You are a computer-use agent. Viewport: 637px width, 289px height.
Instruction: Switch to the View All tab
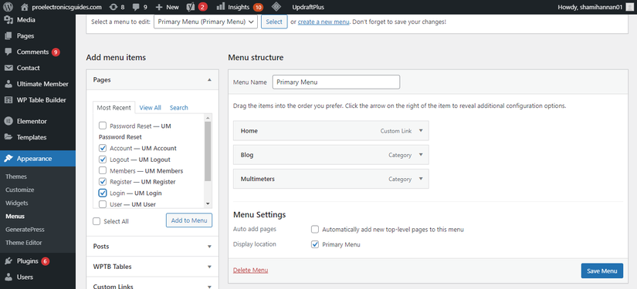tap(151, 107)
